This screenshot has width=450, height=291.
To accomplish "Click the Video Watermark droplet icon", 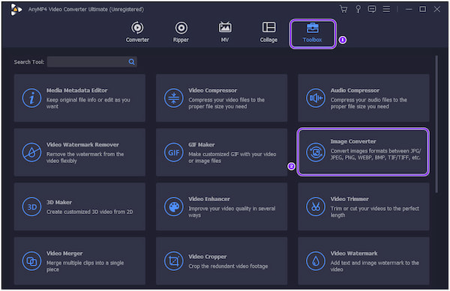I will point(316,261).
